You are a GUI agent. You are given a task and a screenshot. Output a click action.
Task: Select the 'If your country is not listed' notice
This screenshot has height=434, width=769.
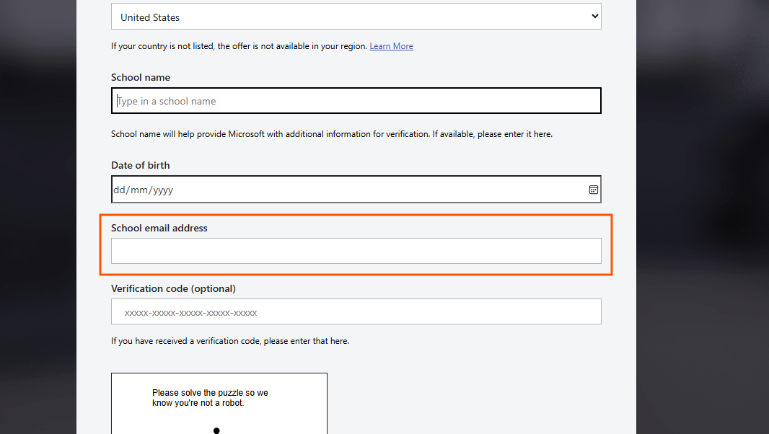tap(239, 46)
